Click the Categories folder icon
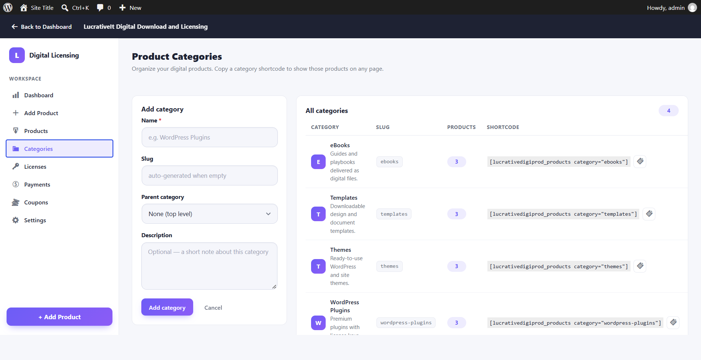 (16, 149)
